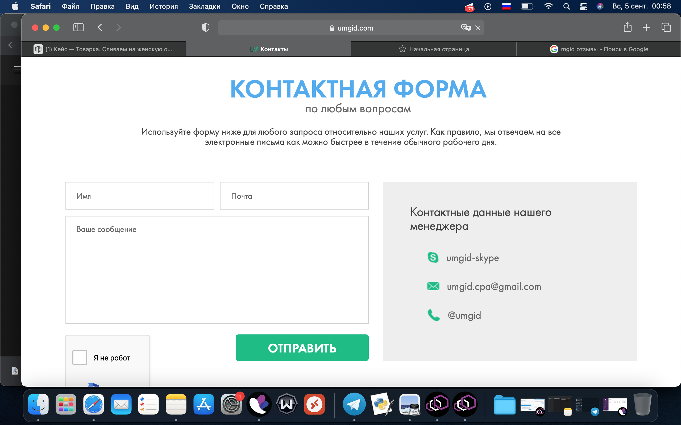
Task: Open the Wi-Fi menu
Action: pyautogui.click(x=548, y=6)
